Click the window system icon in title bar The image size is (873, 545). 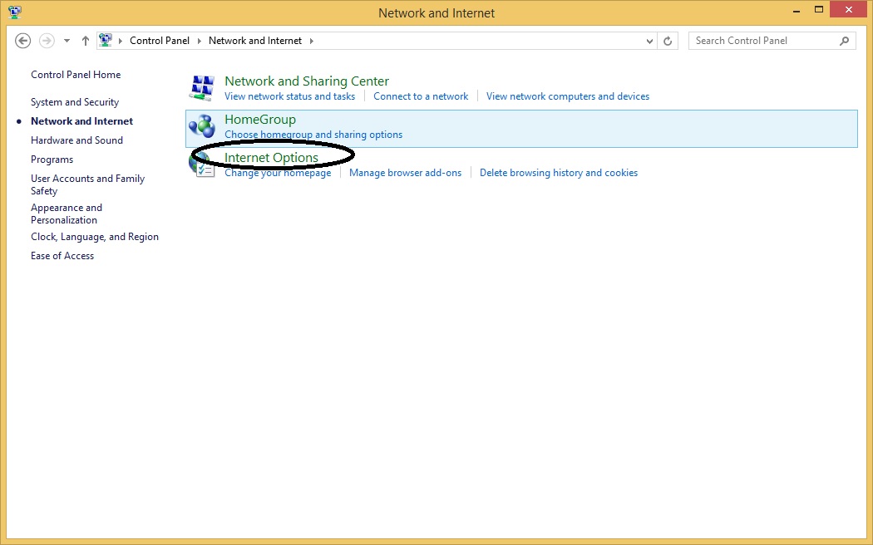pos(15,12)
